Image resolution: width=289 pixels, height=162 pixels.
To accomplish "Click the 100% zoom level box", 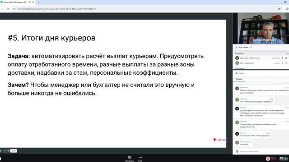I will (x=14, y=151).
